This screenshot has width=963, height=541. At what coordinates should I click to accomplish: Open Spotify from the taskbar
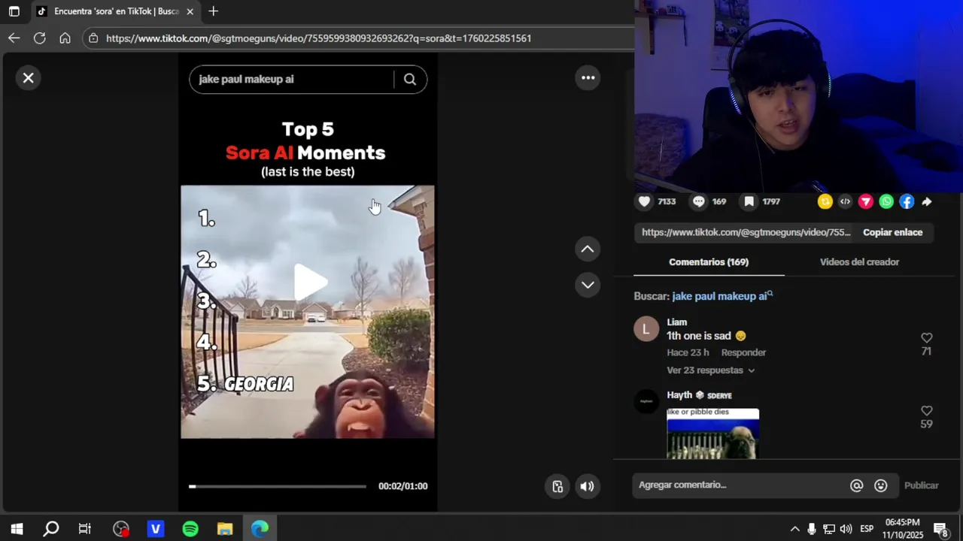click(x=190, y=529)
